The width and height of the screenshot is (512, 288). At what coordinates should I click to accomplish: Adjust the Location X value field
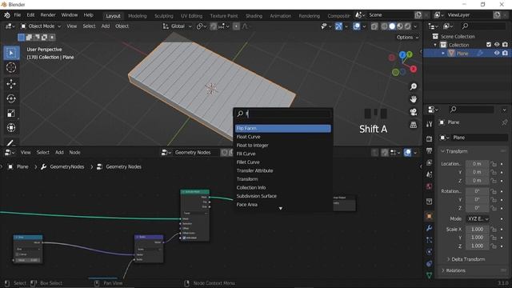click(x=477, y=163)
